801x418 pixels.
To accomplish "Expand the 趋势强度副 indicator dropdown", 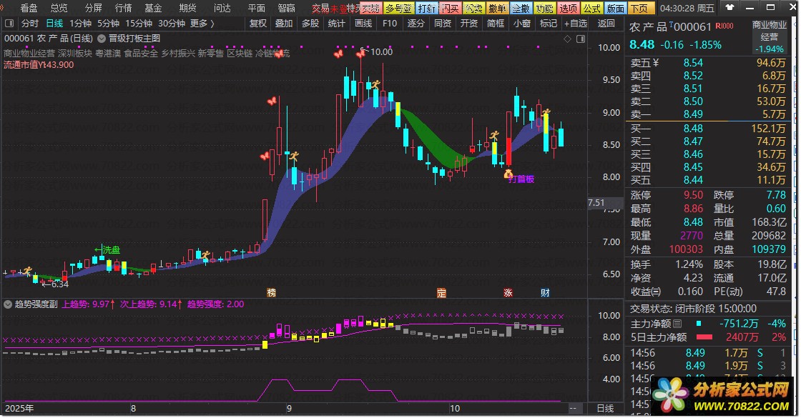I will pos(8,304).
